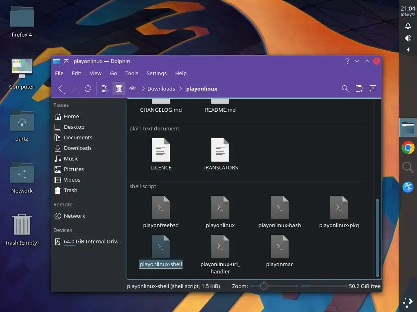
Task: Open the File menu
Action: pos(59,73)
